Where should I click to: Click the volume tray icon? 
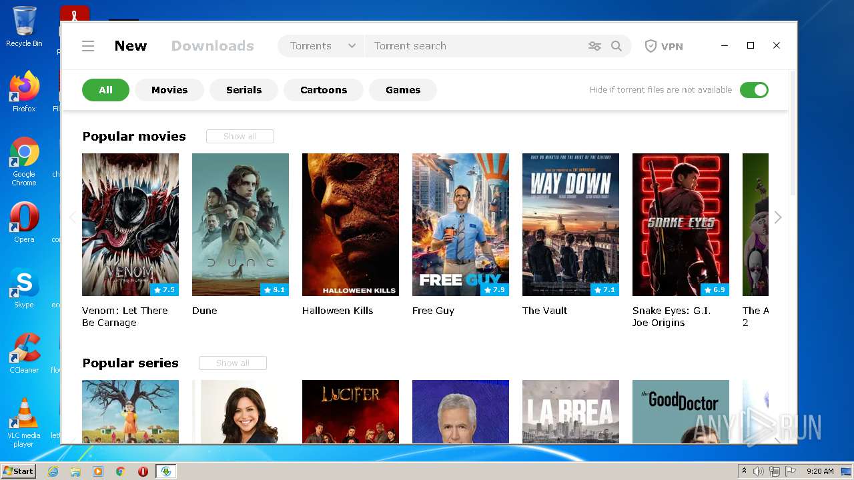click(x=759, y=471)
